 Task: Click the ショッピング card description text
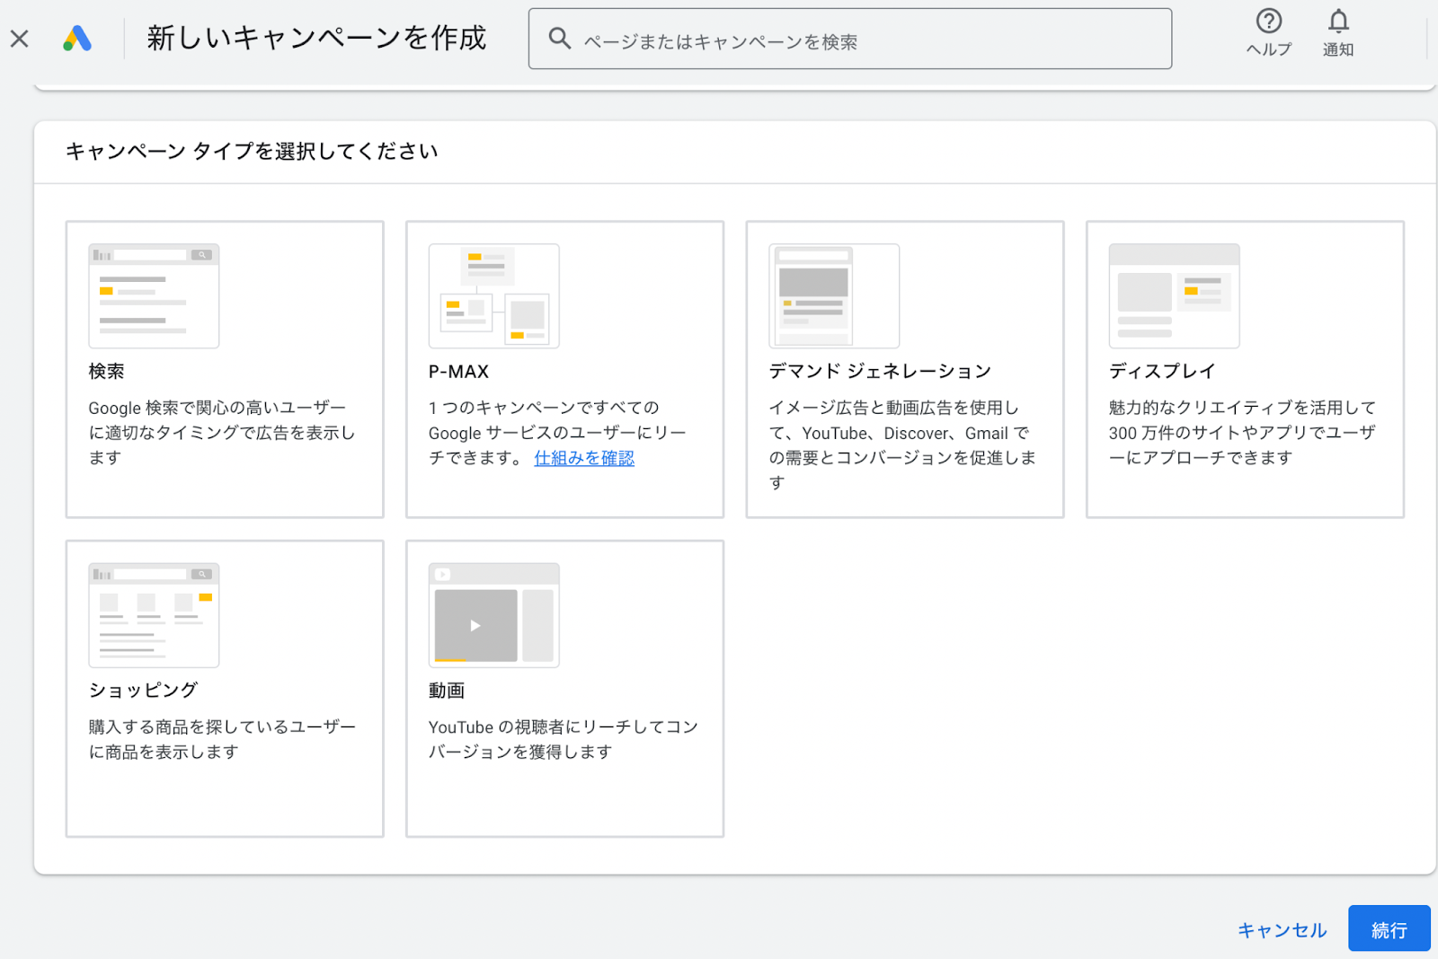pyautogui.click(x=222, y=739)
